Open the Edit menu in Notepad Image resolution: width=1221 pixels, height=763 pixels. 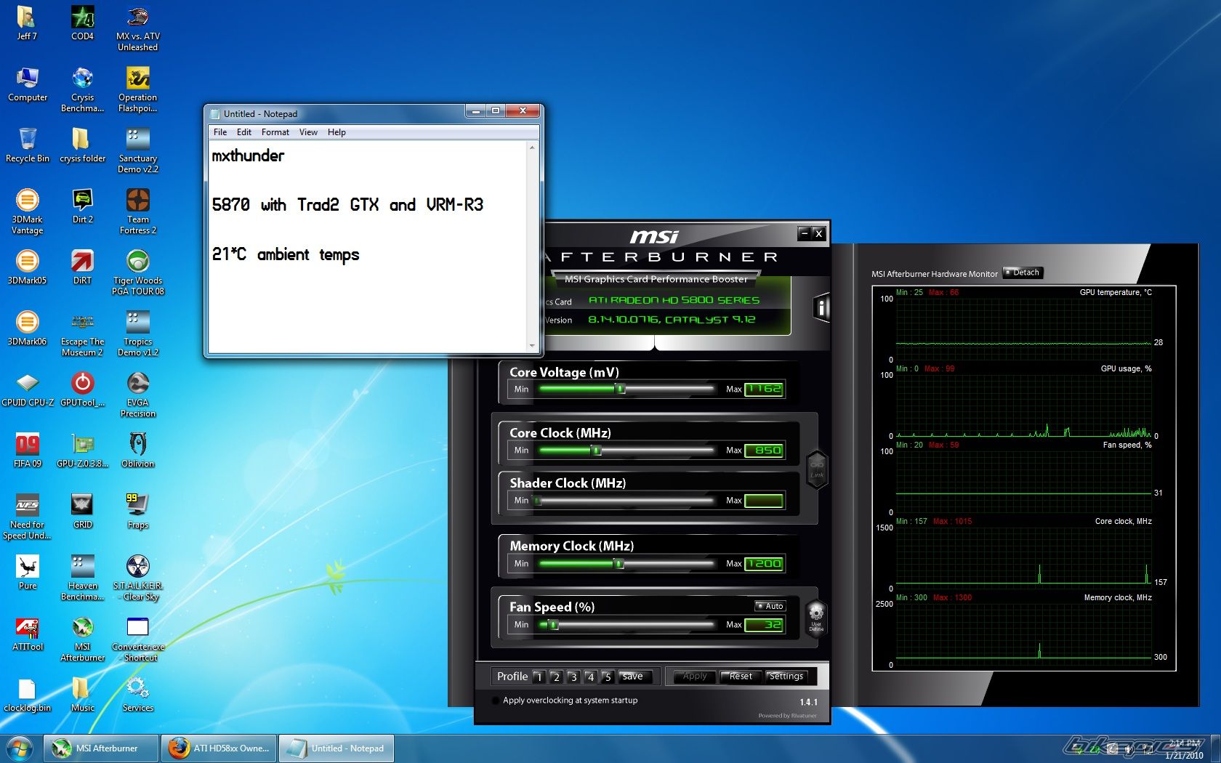(x=243, y=132)
